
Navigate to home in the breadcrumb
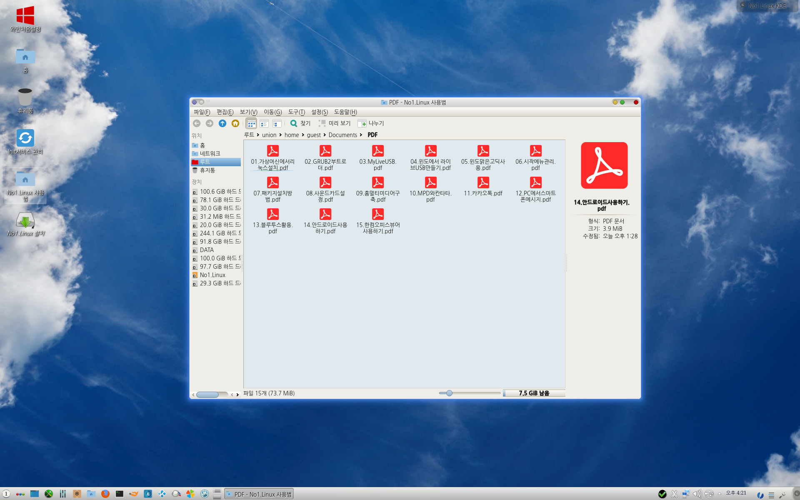pyautogui.click(x=292, y=135)
